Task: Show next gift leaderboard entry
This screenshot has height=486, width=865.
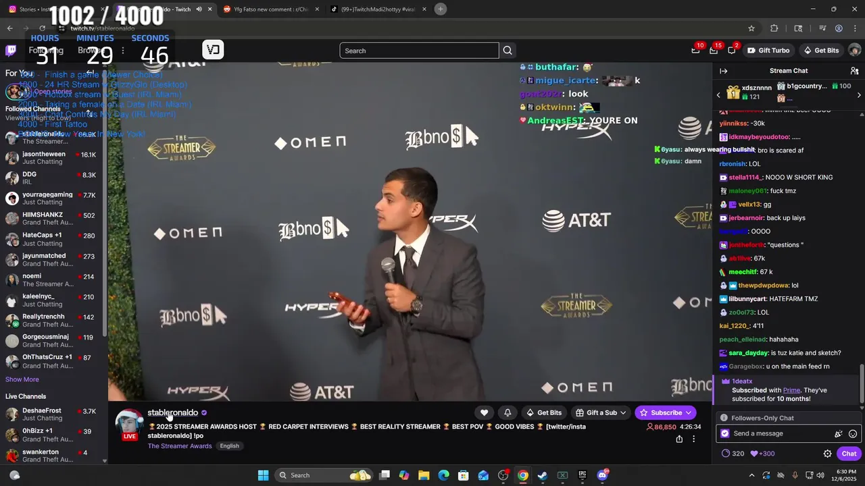Action: pos(859,95)
